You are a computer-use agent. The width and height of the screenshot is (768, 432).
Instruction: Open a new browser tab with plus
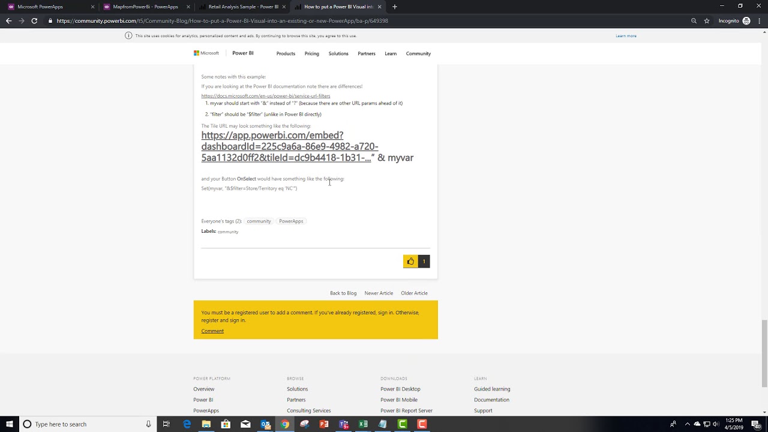[x=394, y=7]
